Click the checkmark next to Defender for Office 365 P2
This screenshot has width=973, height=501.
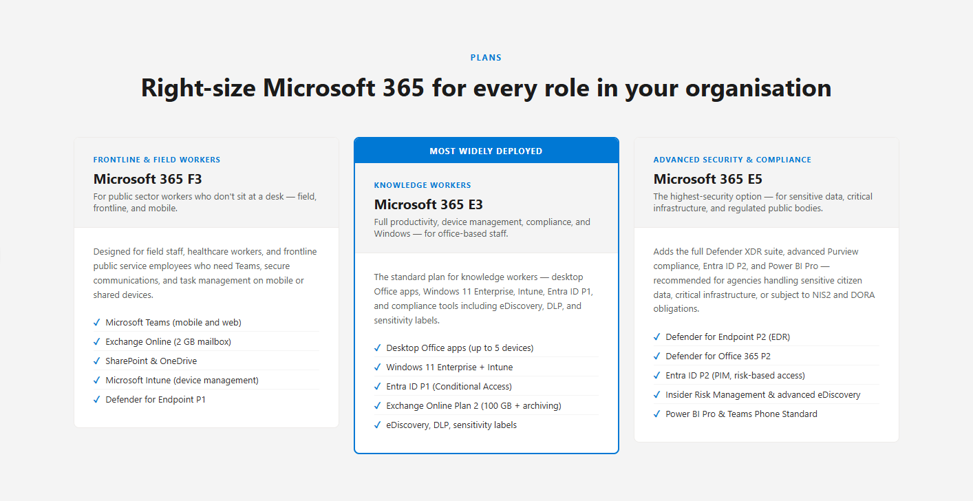657,356
